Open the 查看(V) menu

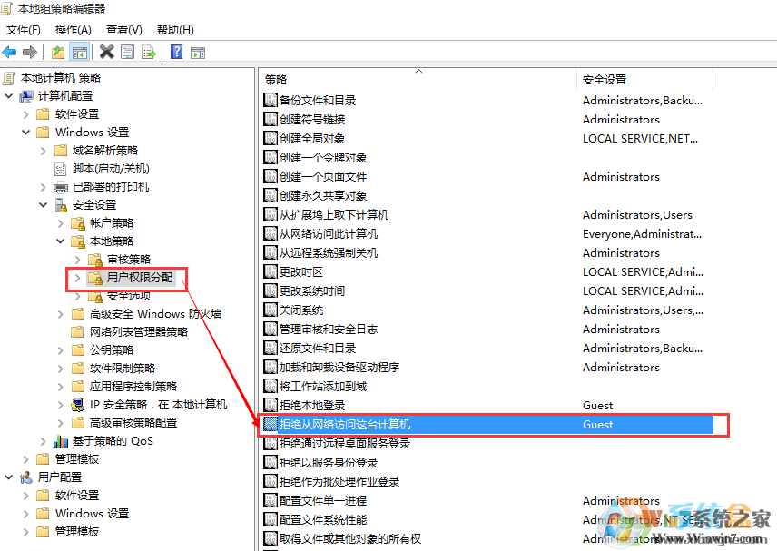123,30
